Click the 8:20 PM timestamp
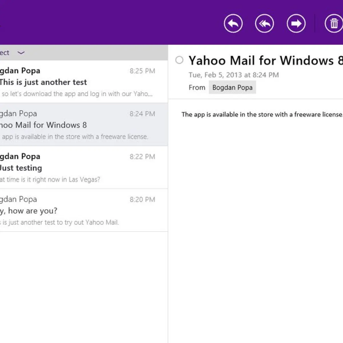Viewport: 343px width, 343px height. [x=142, y=200]
